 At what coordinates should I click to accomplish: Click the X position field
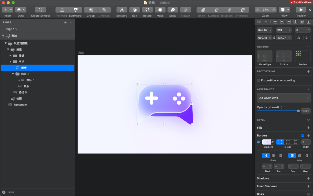[265, 30]
